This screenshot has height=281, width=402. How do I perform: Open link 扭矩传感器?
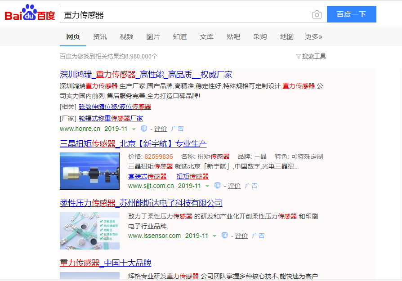[x=192, y=176]
